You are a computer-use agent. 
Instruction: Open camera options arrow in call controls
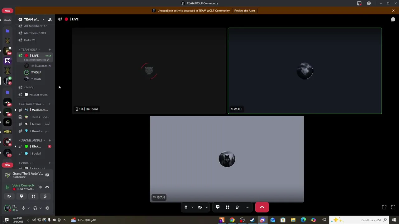(x=207, y=207)
